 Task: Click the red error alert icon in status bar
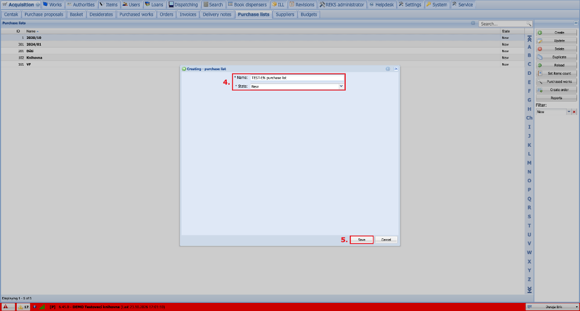coord(6,307)
